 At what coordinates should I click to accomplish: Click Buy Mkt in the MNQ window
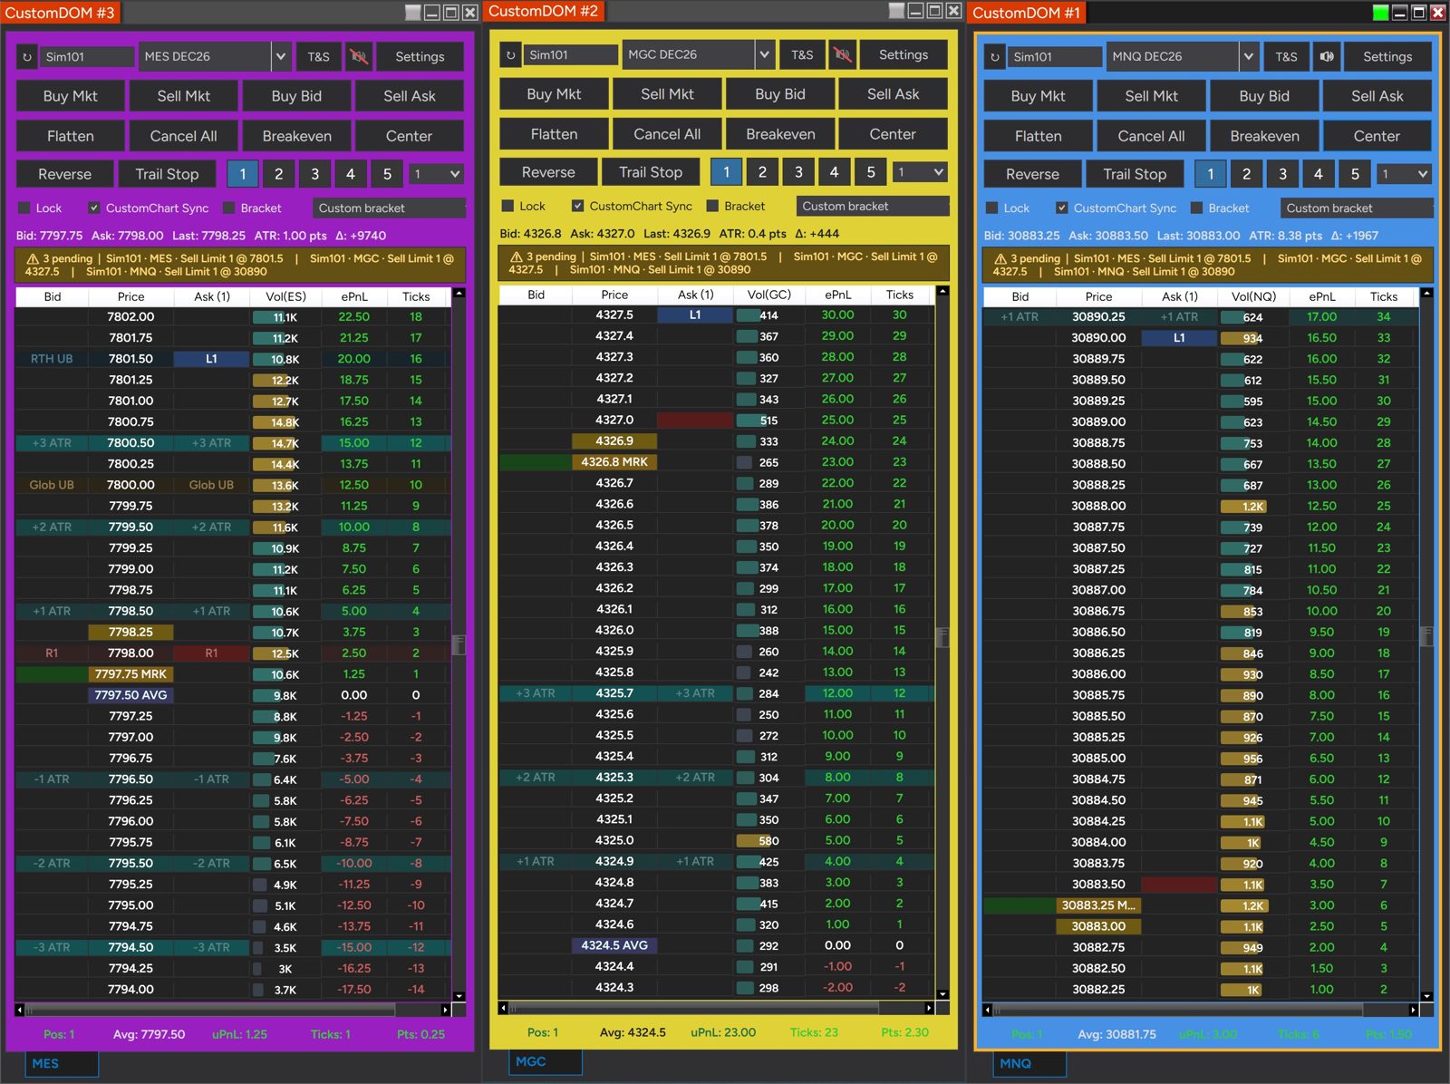coord(1039,96)
